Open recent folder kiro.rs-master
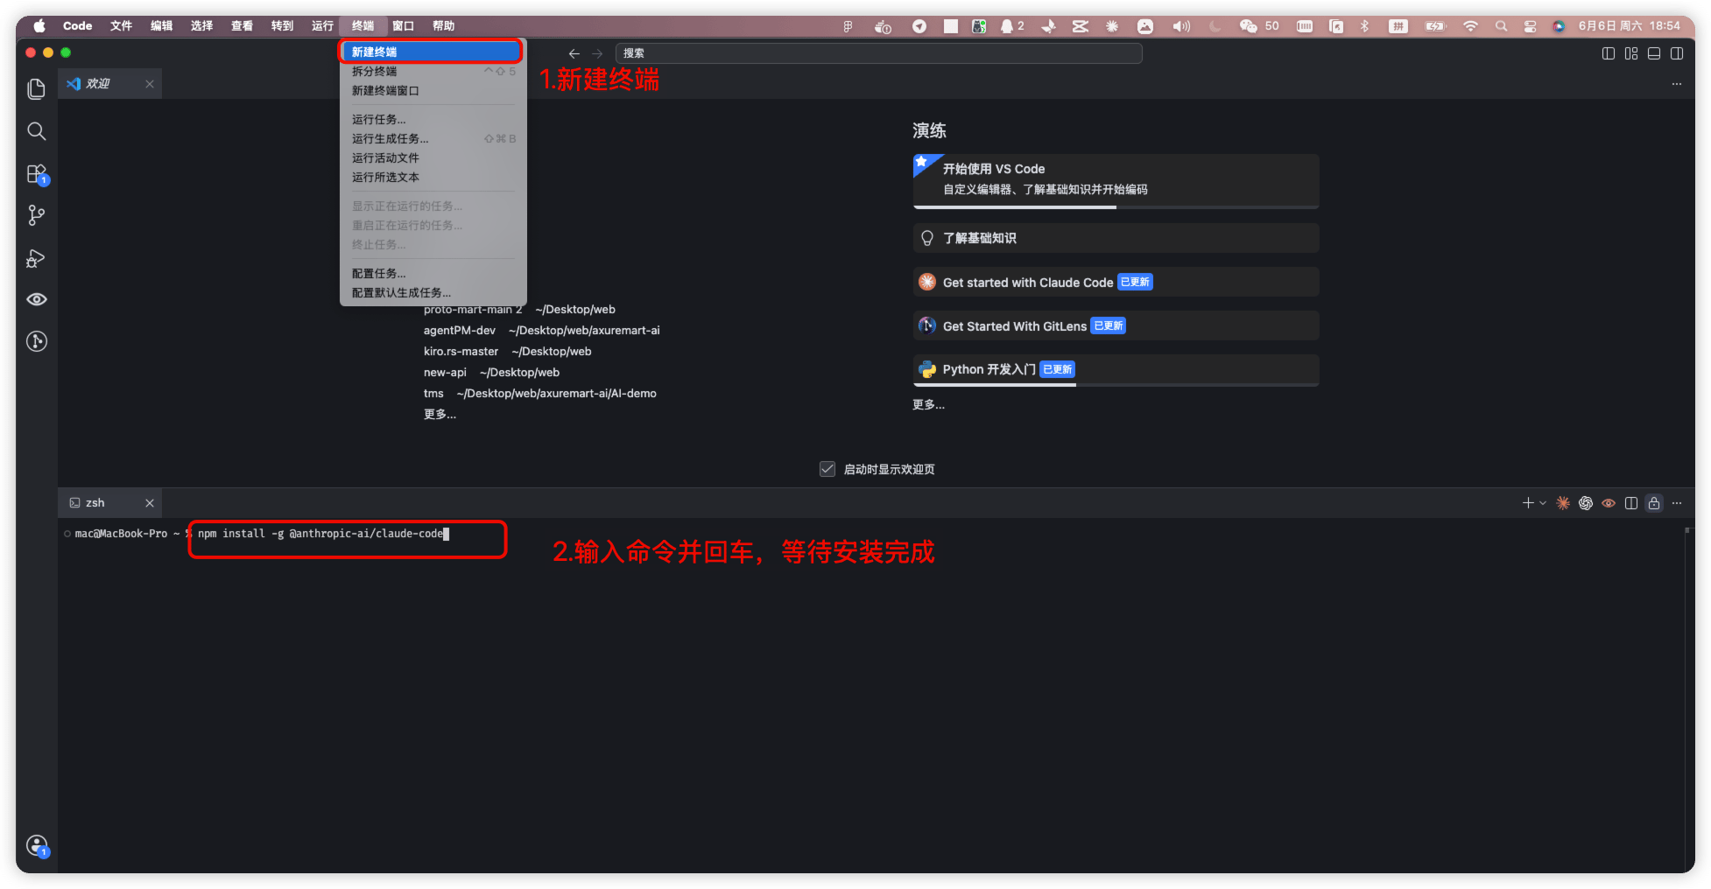The width and height of the screenshot is (1711, 889). point(461,351)
